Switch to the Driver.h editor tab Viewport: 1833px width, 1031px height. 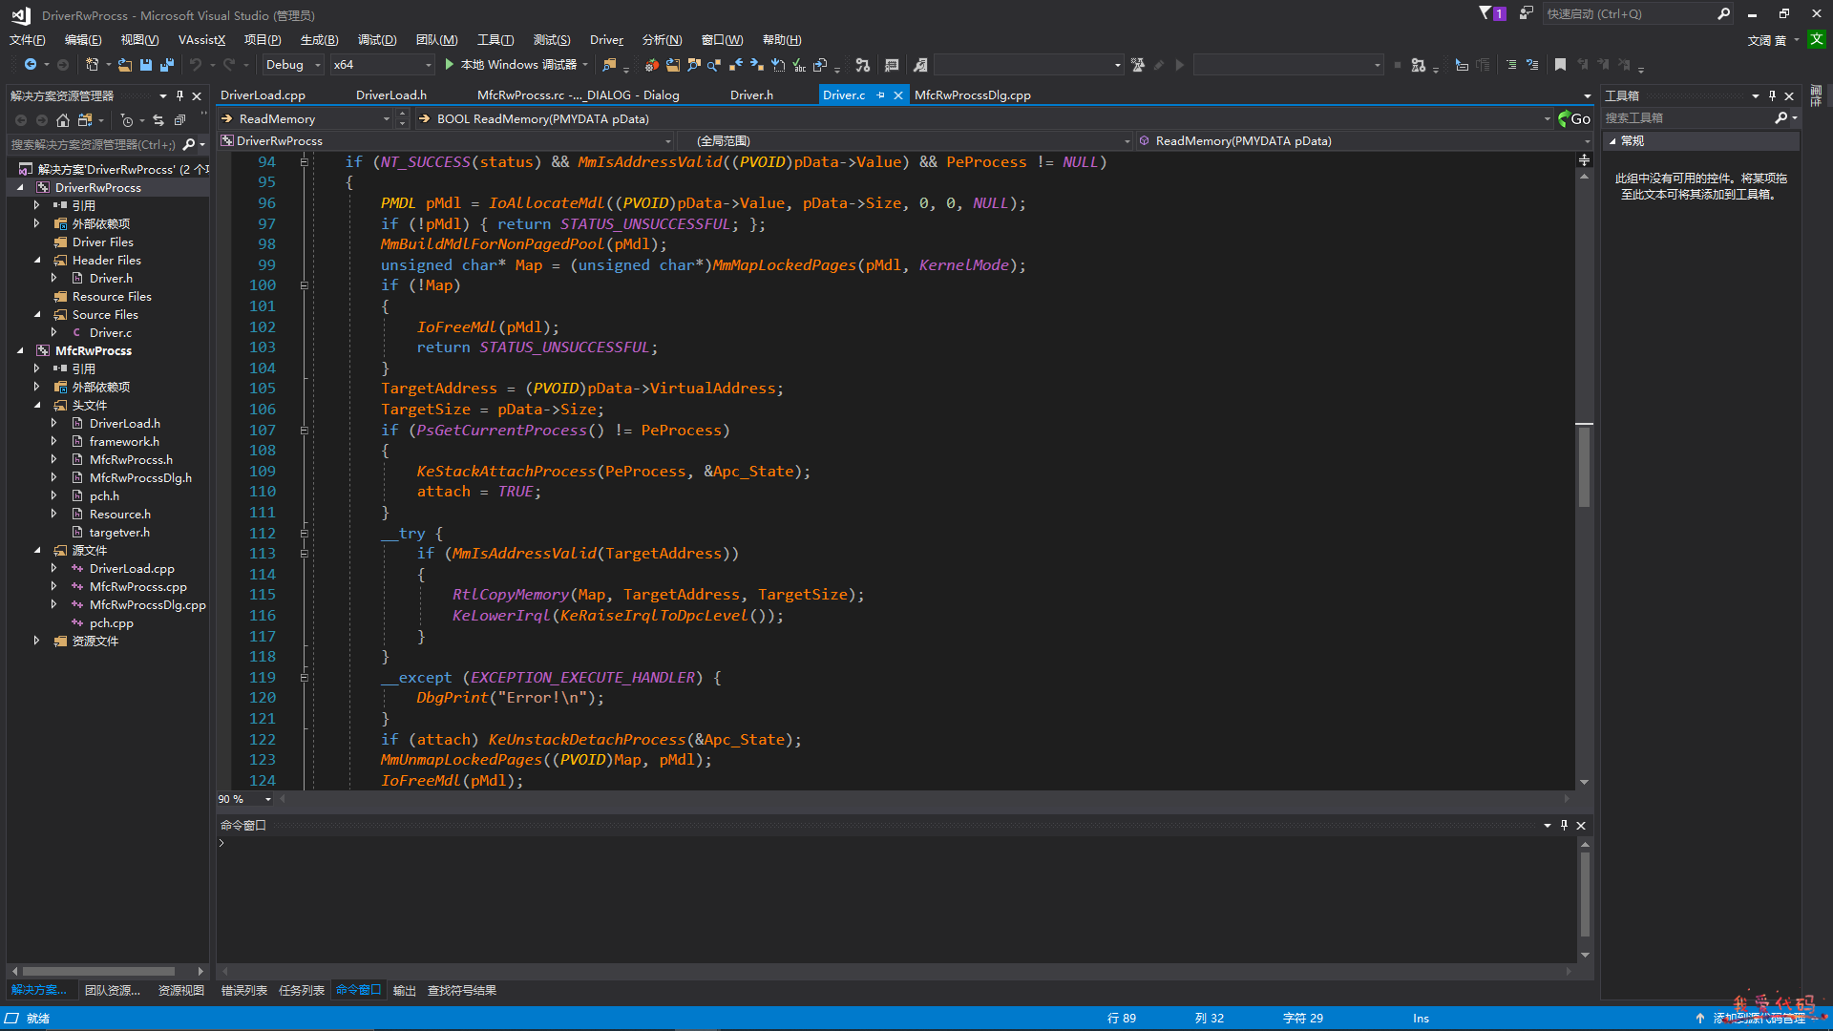click(751, 95)
